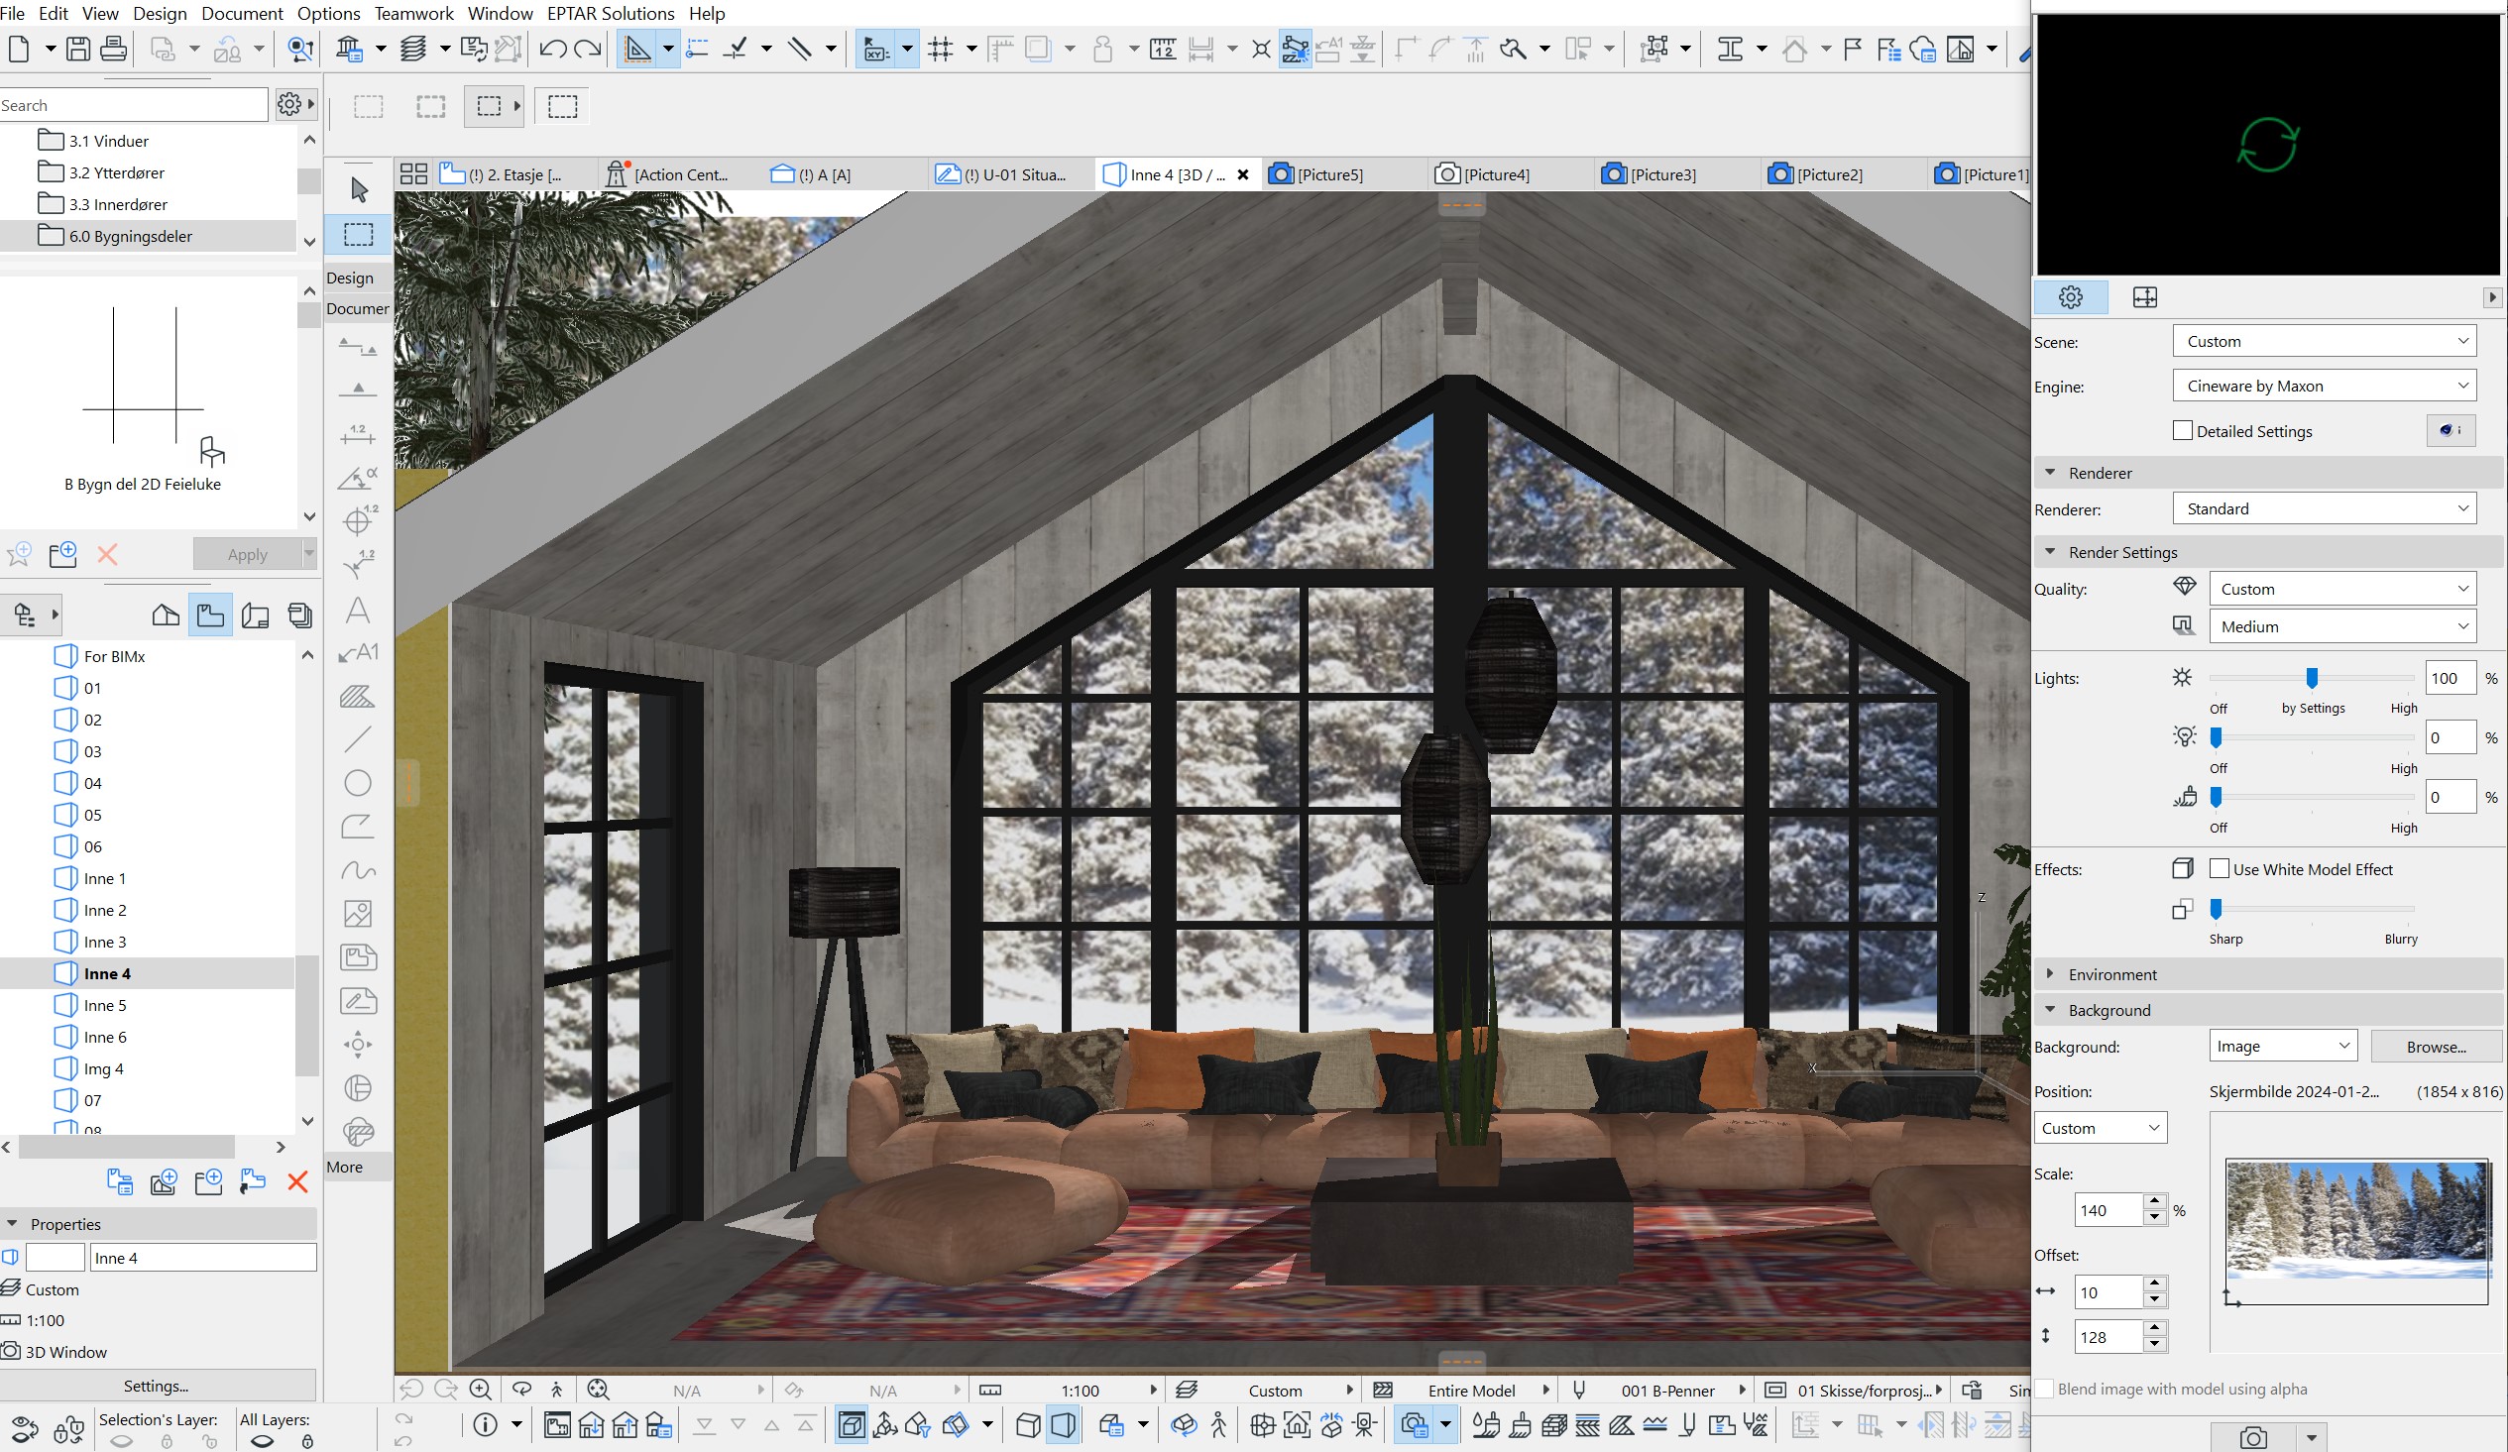Image resolution: width=2508 pixels, height=1452 pixels.
Task: Toggle Use White Model Effect checkbox
Action: [x=2219, y=869]
